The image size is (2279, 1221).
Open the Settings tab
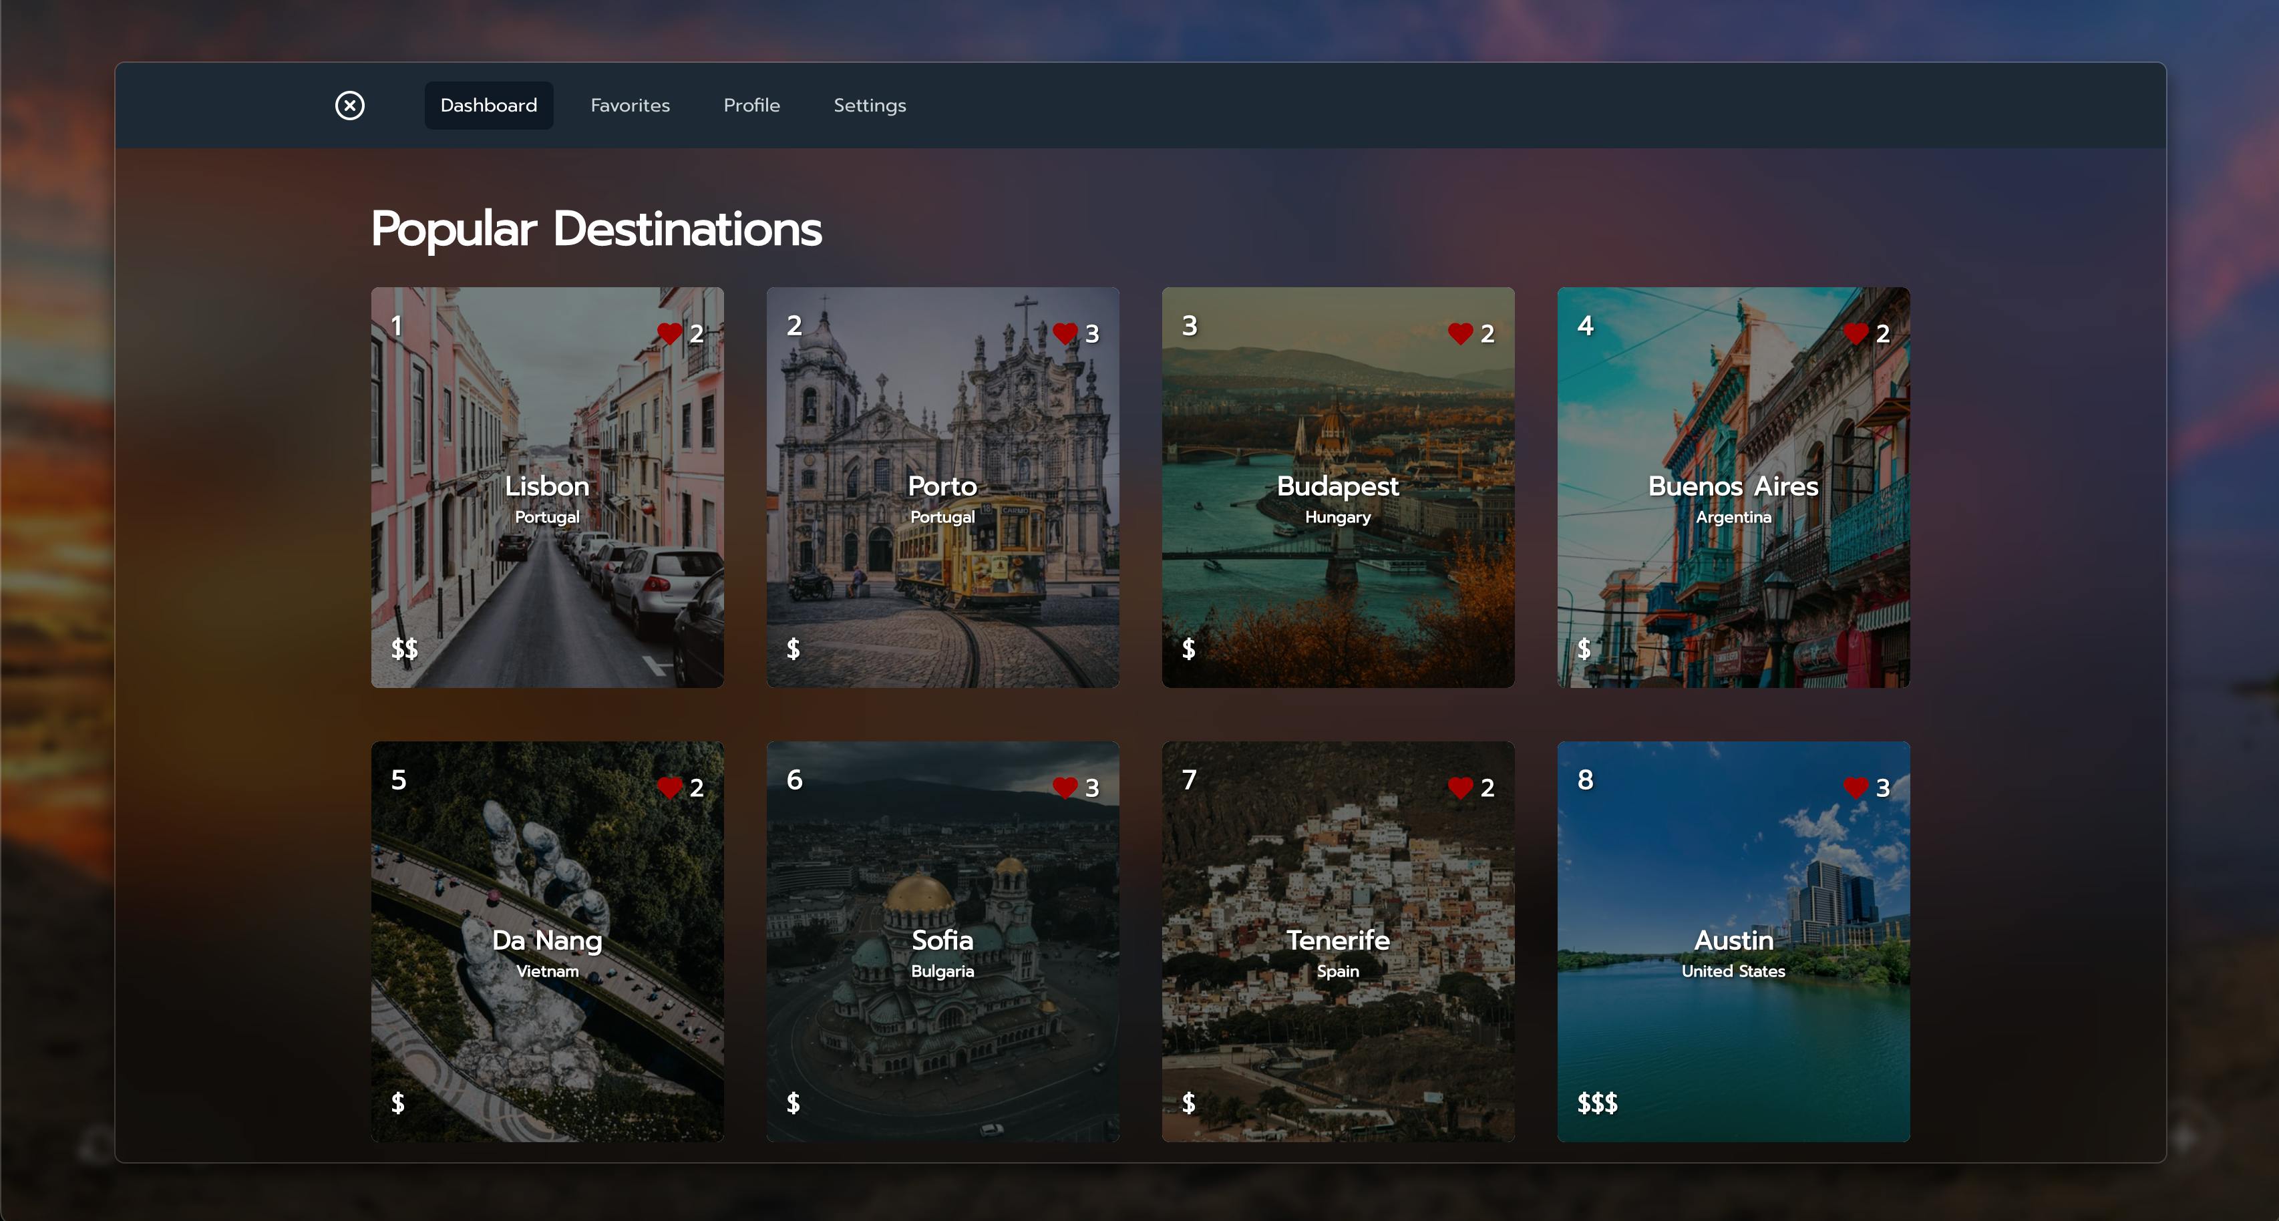coord(870,106)
